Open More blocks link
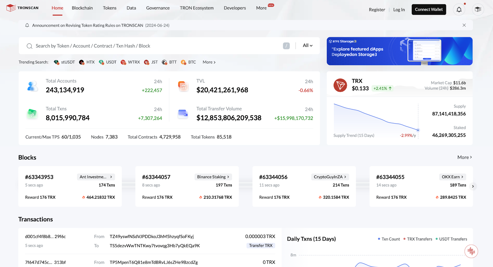493x267 pixels. point(465,158)
